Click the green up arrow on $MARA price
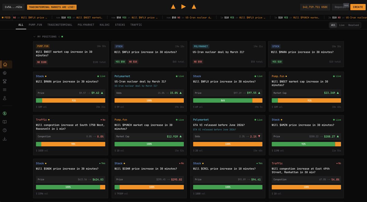367x202 pixels. [102, 93]
